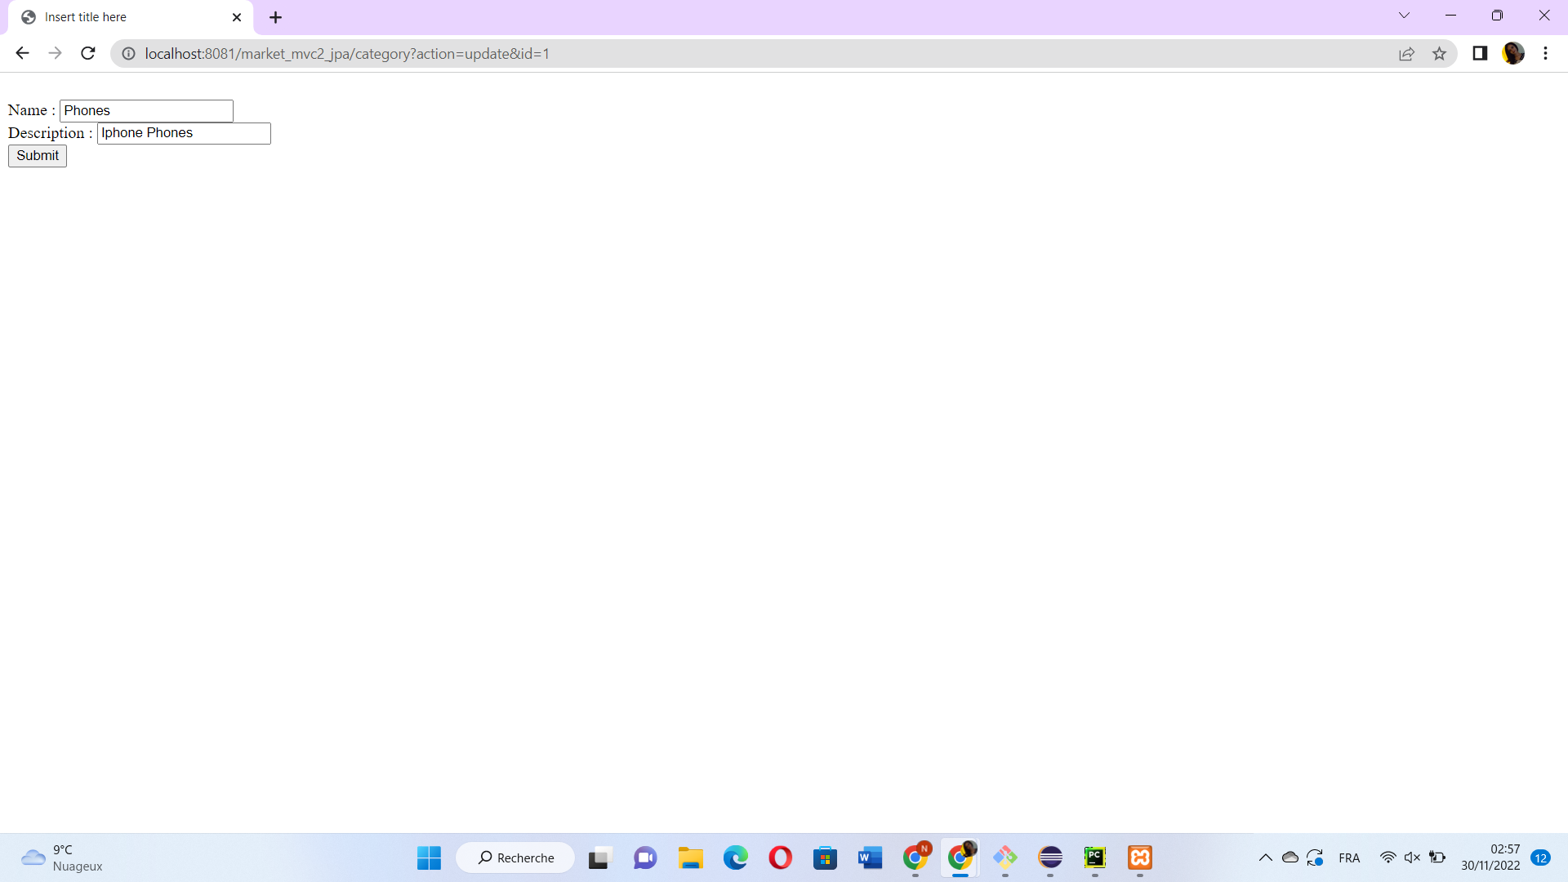Viewport: 1568px width, 882px height.
Task: Go back to previous page
Action: (x=22, y=54)
